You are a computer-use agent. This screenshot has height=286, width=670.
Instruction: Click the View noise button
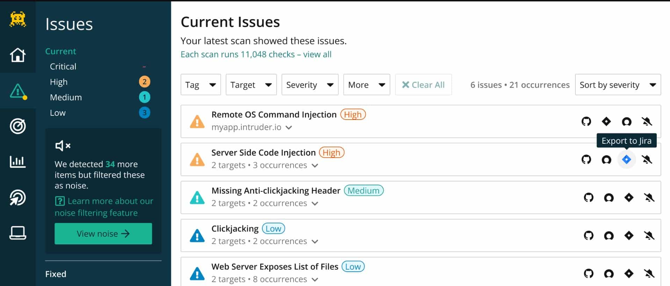pyautogui.click(x=103, y=234)
